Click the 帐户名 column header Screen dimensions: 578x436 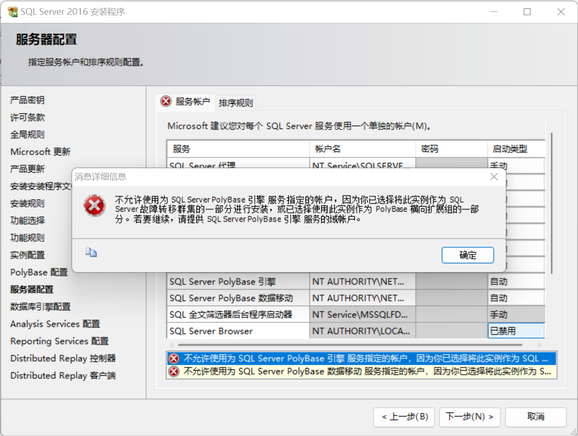coord(362,149)
